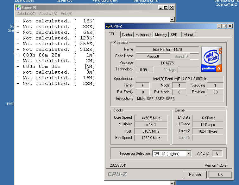239x185 pixels.
Task: Click the Technology value '0.09 µ'
Action: 145,70
